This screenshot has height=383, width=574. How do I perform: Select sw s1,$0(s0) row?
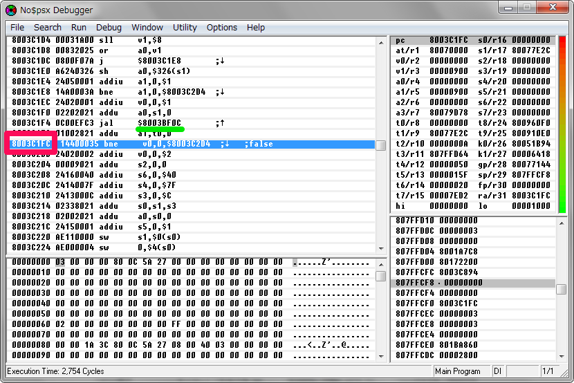pos(191,237)
